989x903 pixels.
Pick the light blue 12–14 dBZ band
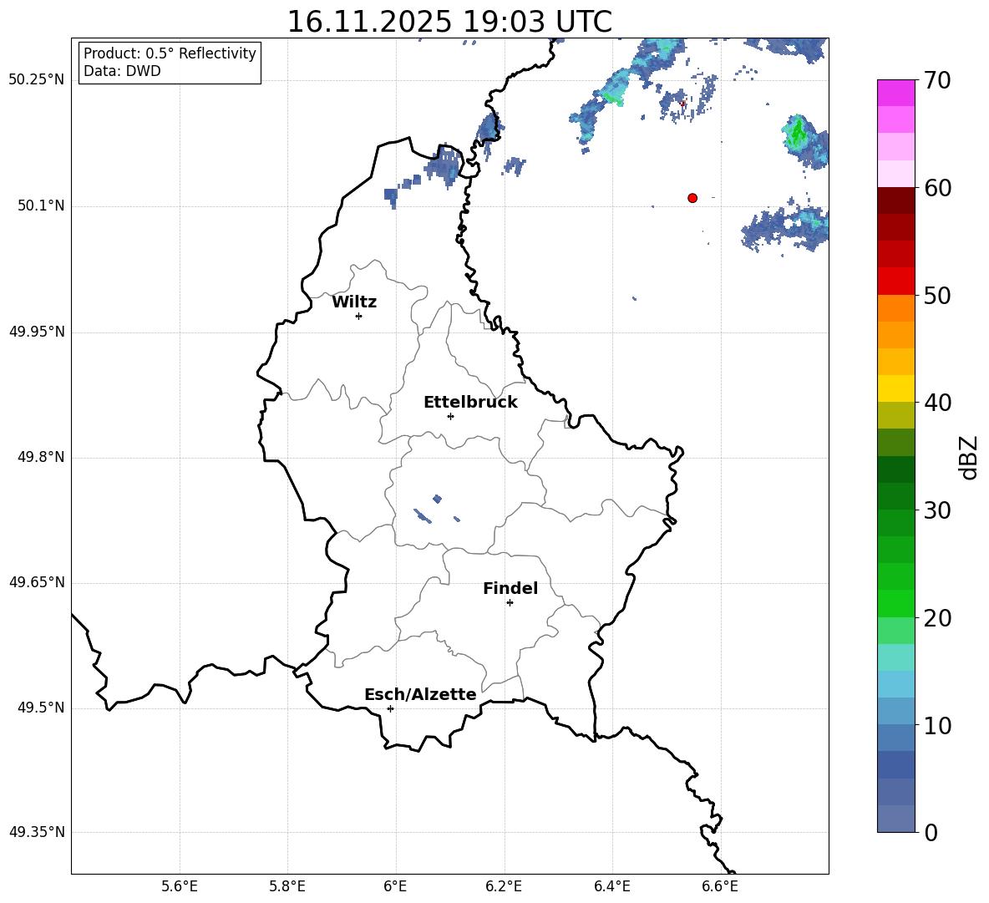click(895, 685)
